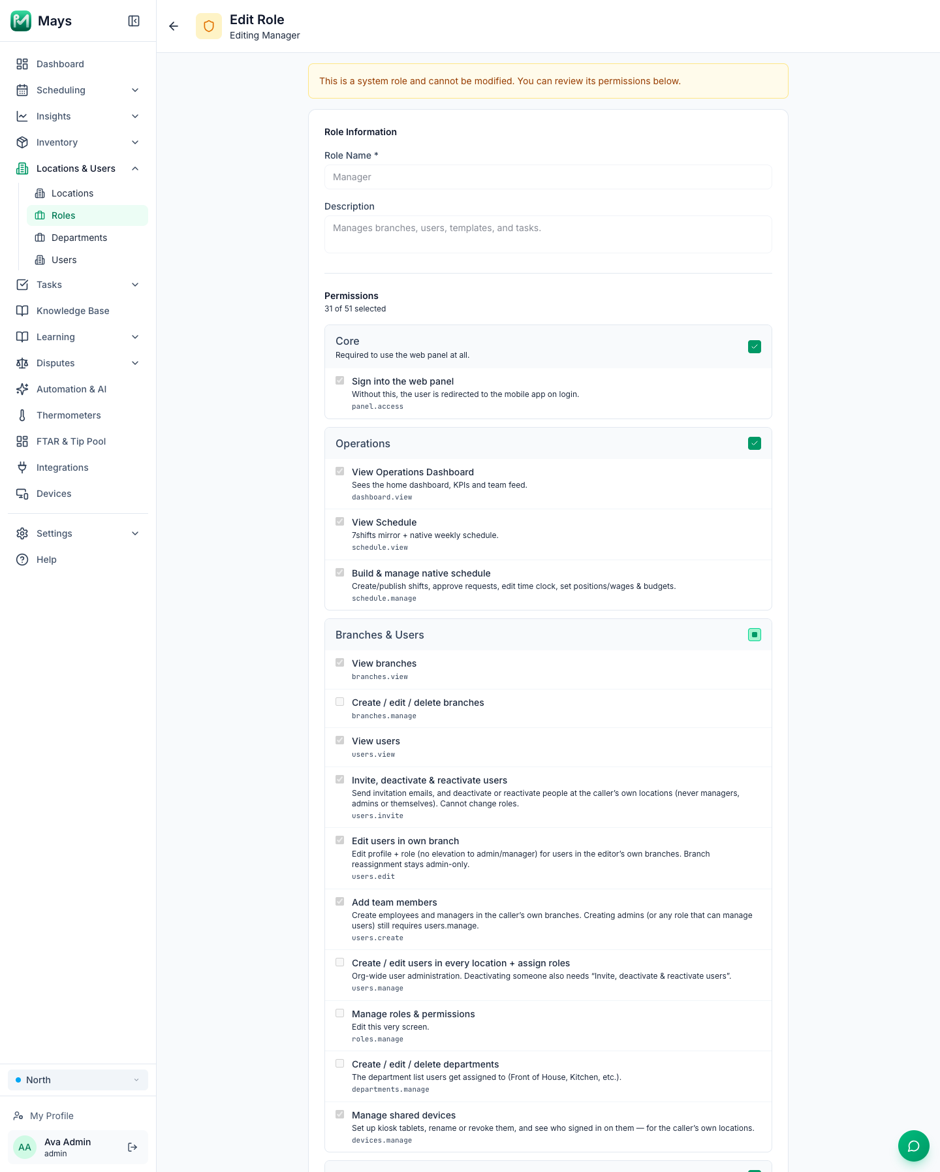
Task: Click the Description text area
Action: point(548,234)
